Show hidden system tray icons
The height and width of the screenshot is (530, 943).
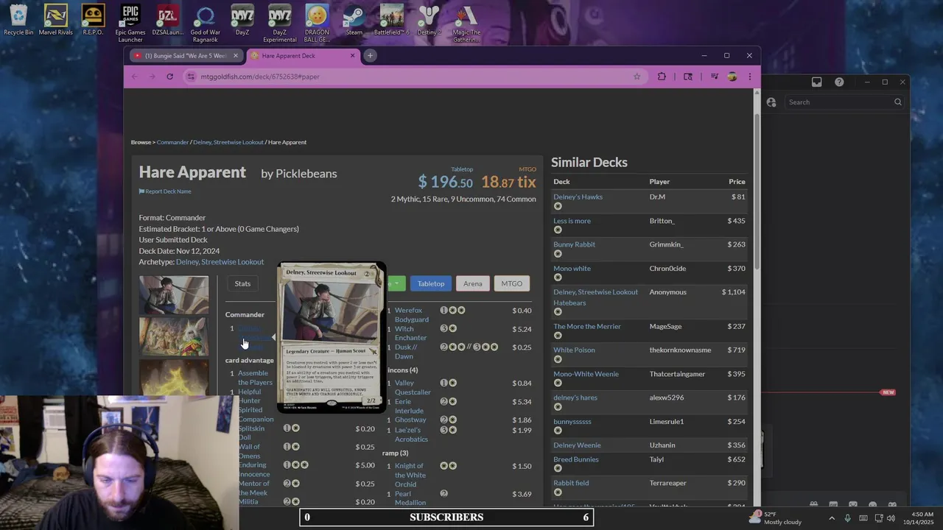point(832,518)
